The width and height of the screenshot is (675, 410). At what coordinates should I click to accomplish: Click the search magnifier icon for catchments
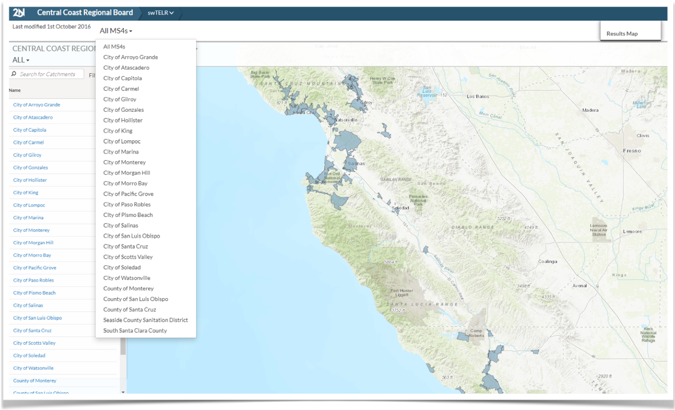14,74
